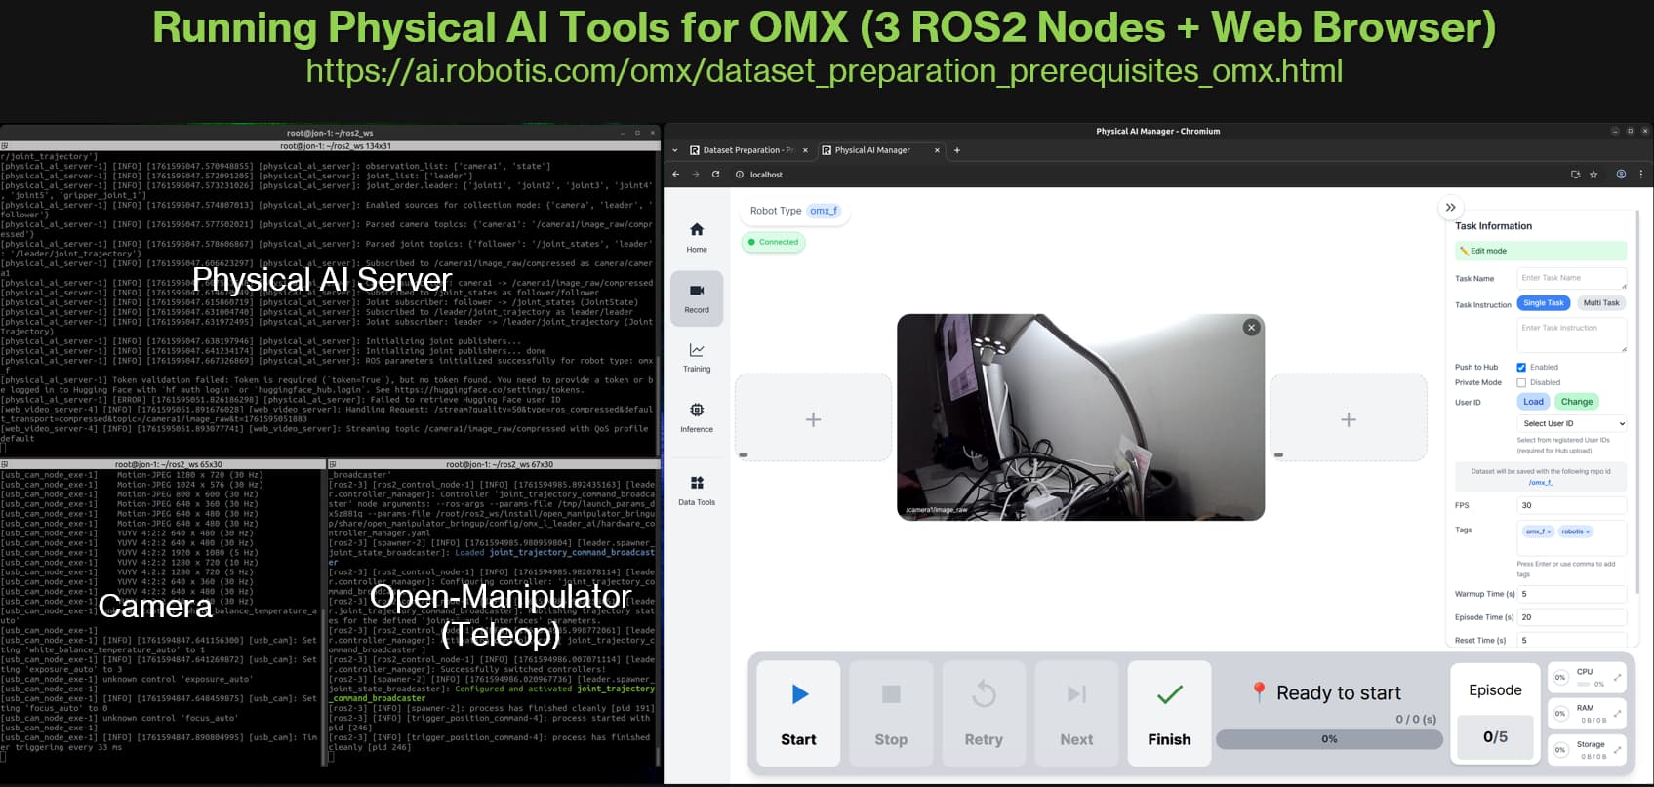Expand the CPU usage widget

[1616, 677]
